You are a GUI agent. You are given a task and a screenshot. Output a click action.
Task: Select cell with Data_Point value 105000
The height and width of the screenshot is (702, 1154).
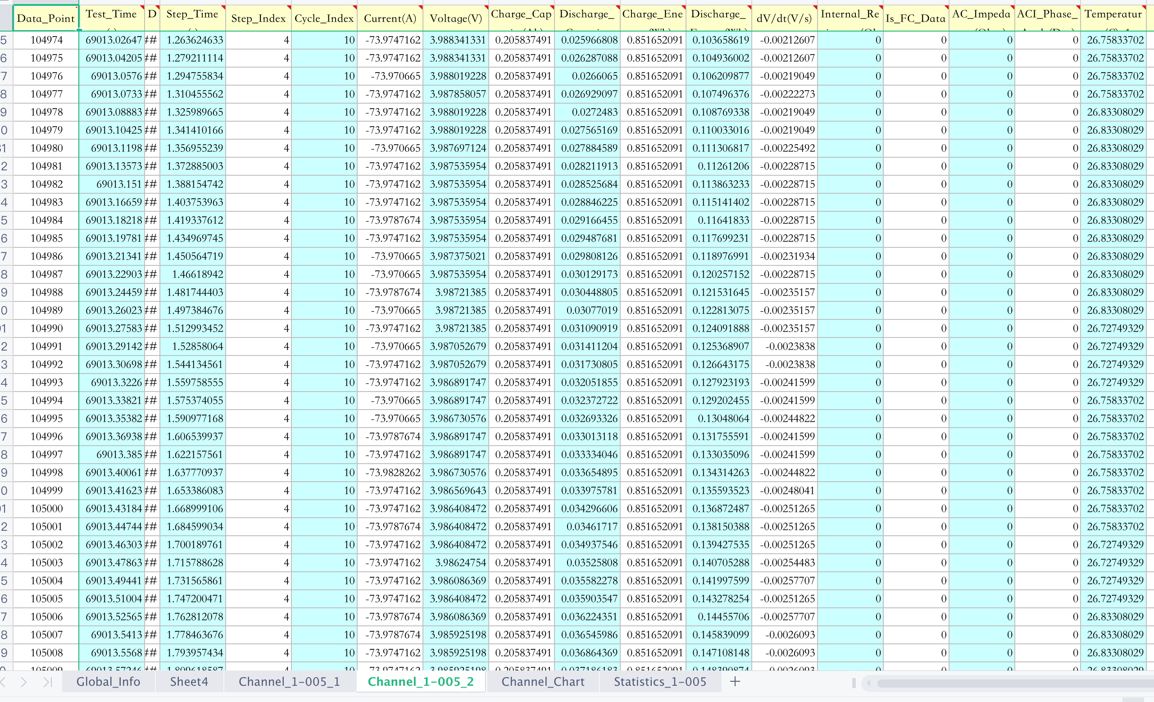pyautogui.click(x=46, y=508)
